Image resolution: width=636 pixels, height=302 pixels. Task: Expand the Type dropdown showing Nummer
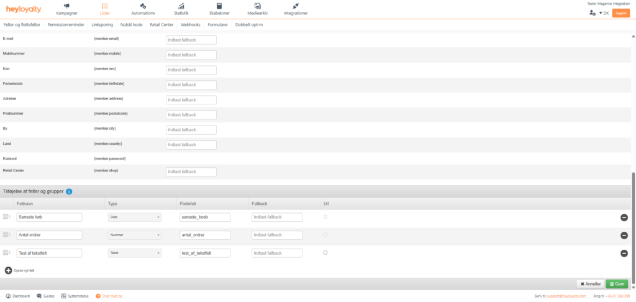coord(135,236)
